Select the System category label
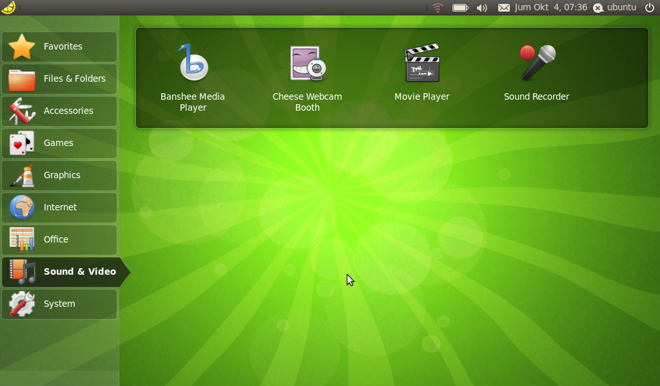This screenshot has height=386, width=660. (x=59, y=304)
